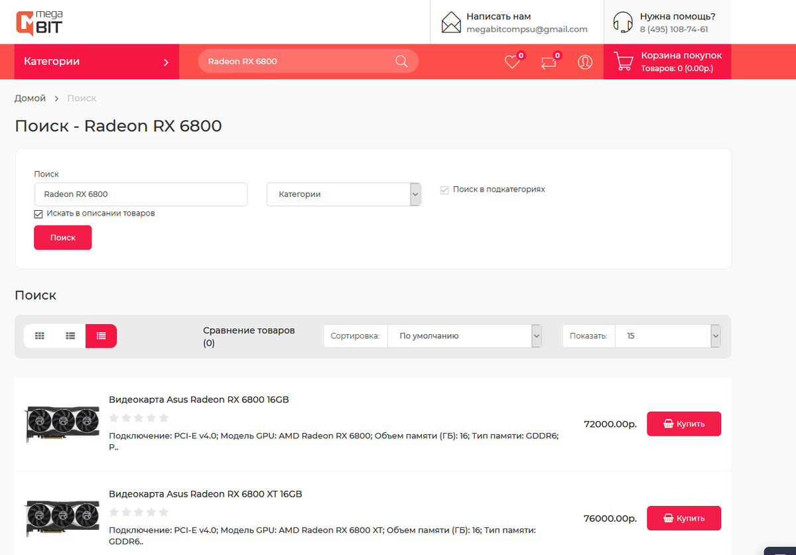Buy the Asus Radeon RX 6800 XT 16GB
This screenshot has height=555, width=796.
[x=684, y=518]
